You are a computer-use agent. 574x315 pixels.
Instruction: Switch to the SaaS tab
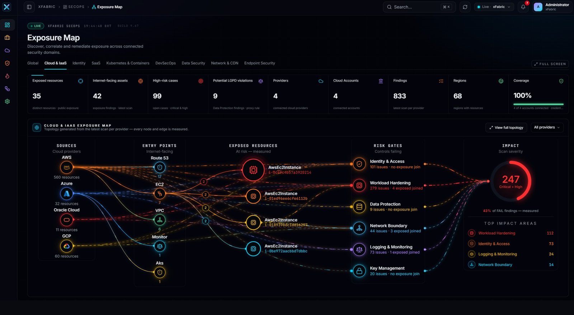[x=96, y=63]
